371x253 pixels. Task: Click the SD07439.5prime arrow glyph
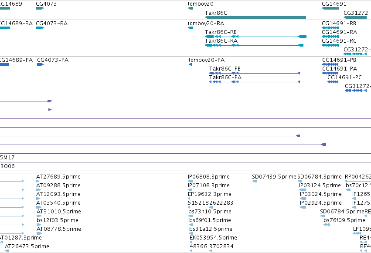[255, 181]
